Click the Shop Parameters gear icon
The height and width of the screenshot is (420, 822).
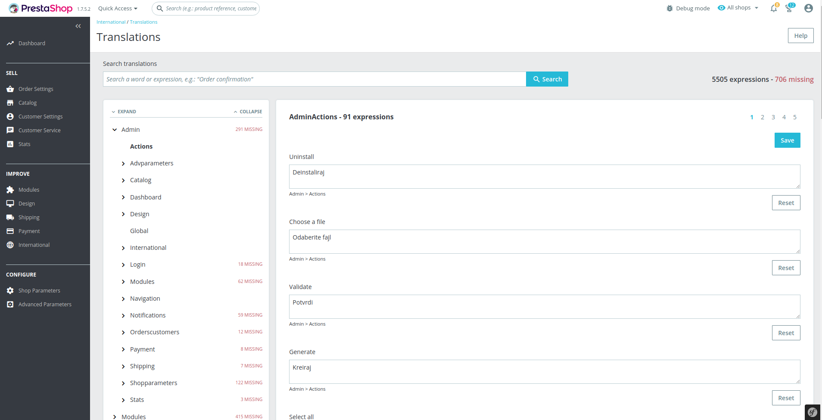point(10,291)
